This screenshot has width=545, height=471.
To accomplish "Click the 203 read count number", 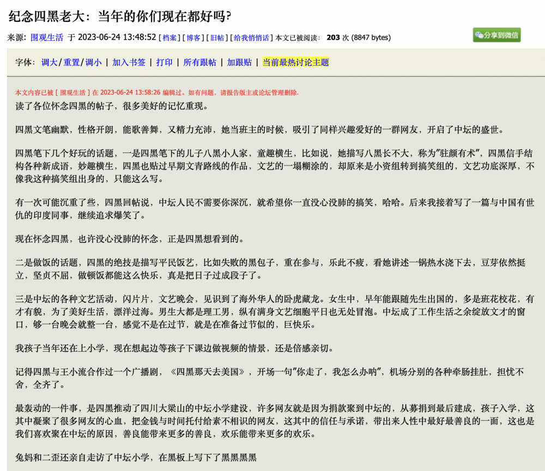I will tap(333, 38).
